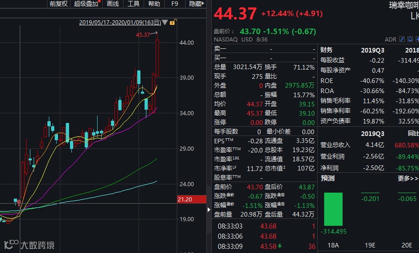Select the 19E forecast label

click(370, 245)
